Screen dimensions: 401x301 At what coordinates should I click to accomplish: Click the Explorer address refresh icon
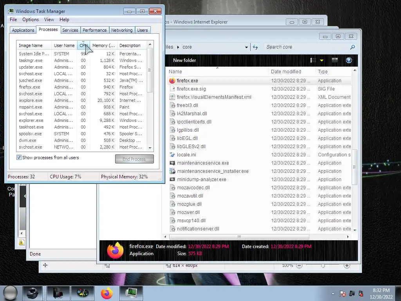point(255,47)
